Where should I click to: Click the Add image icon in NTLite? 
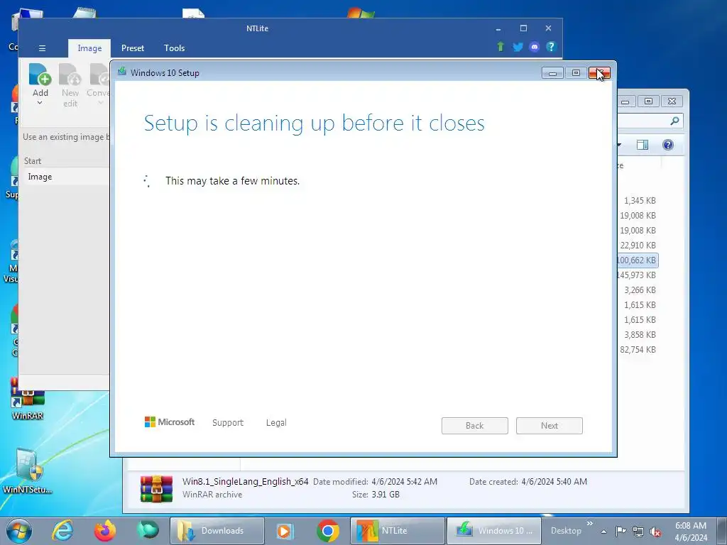coord(40,75)
